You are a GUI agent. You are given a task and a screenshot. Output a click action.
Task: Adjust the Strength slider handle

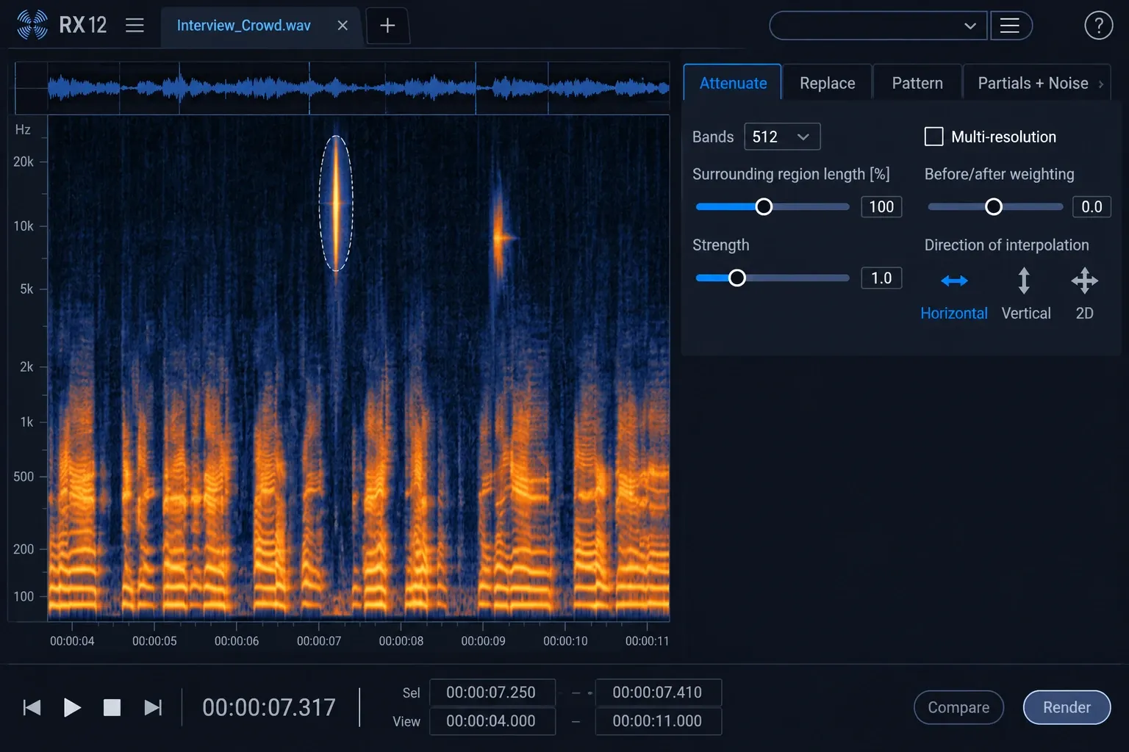point(737,278)
